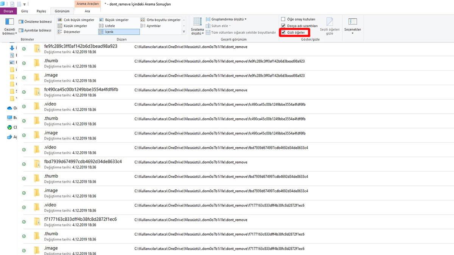This screenshot has height=255, width=454.
Task: Open the Gruplandırma ölçütü dropdown
Action: point(226,19)
